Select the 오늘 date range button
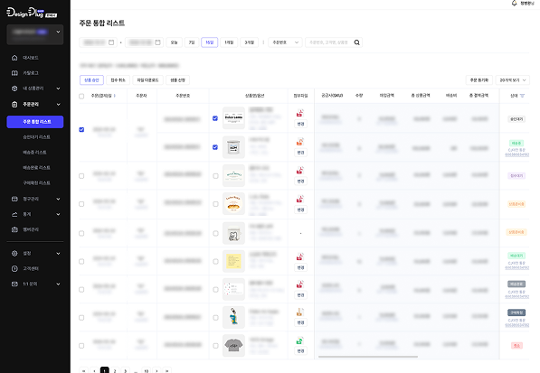This screenshot has height=373, width=540. [x=174, y=42]
